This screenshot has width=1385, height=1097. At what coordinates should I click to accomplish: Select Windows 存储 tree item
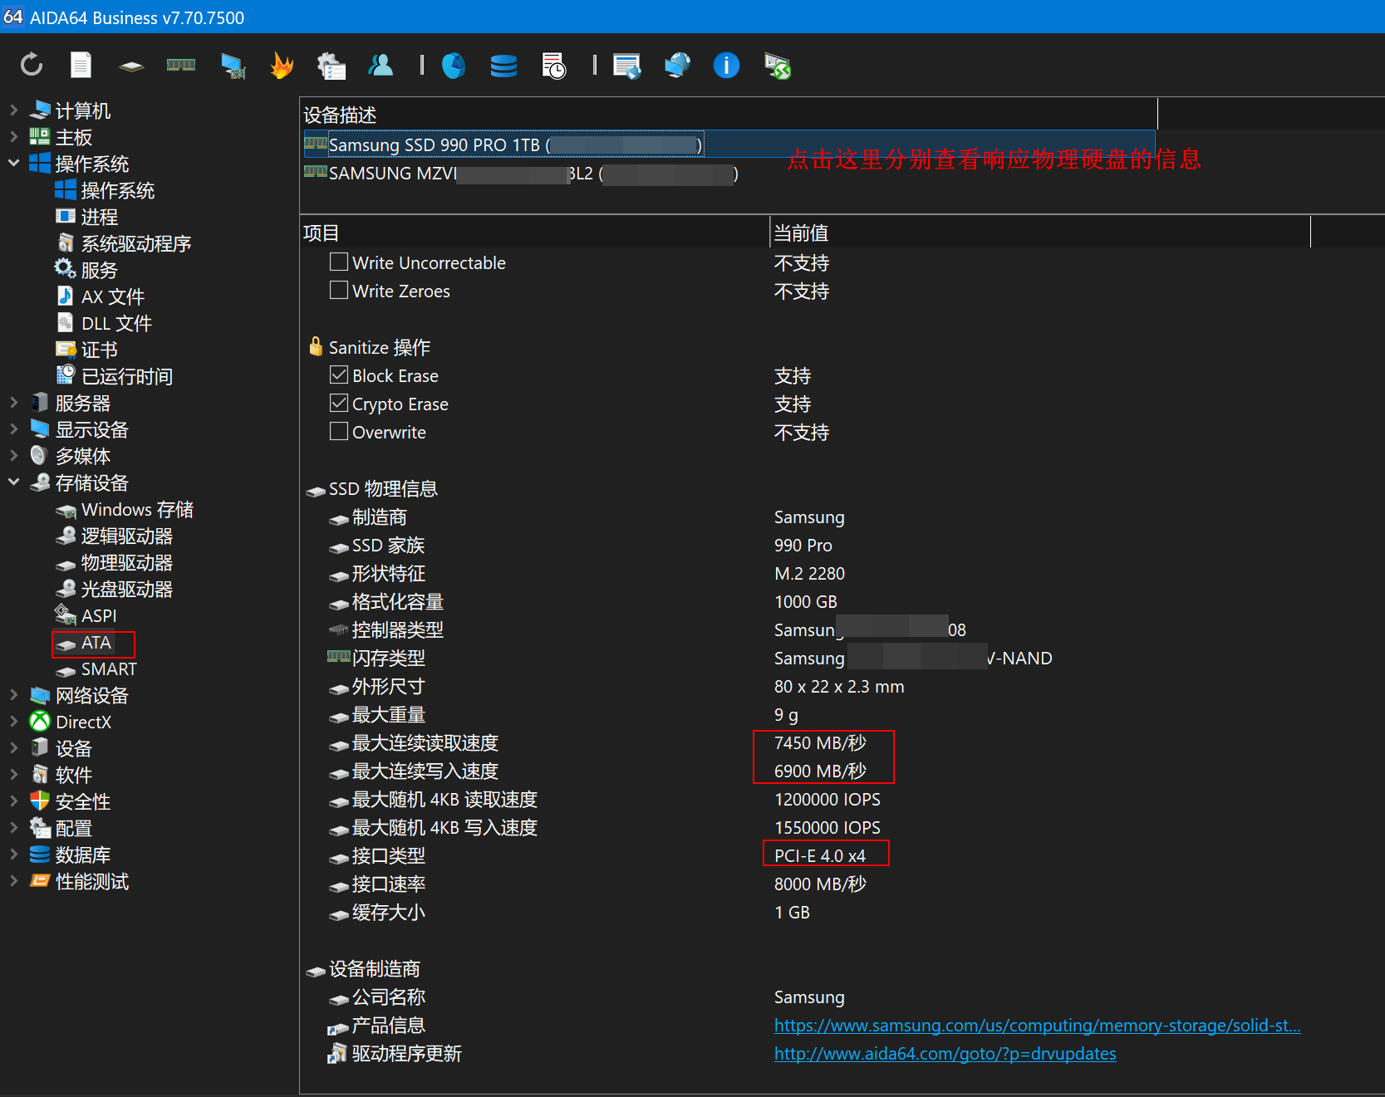(137, 509)
